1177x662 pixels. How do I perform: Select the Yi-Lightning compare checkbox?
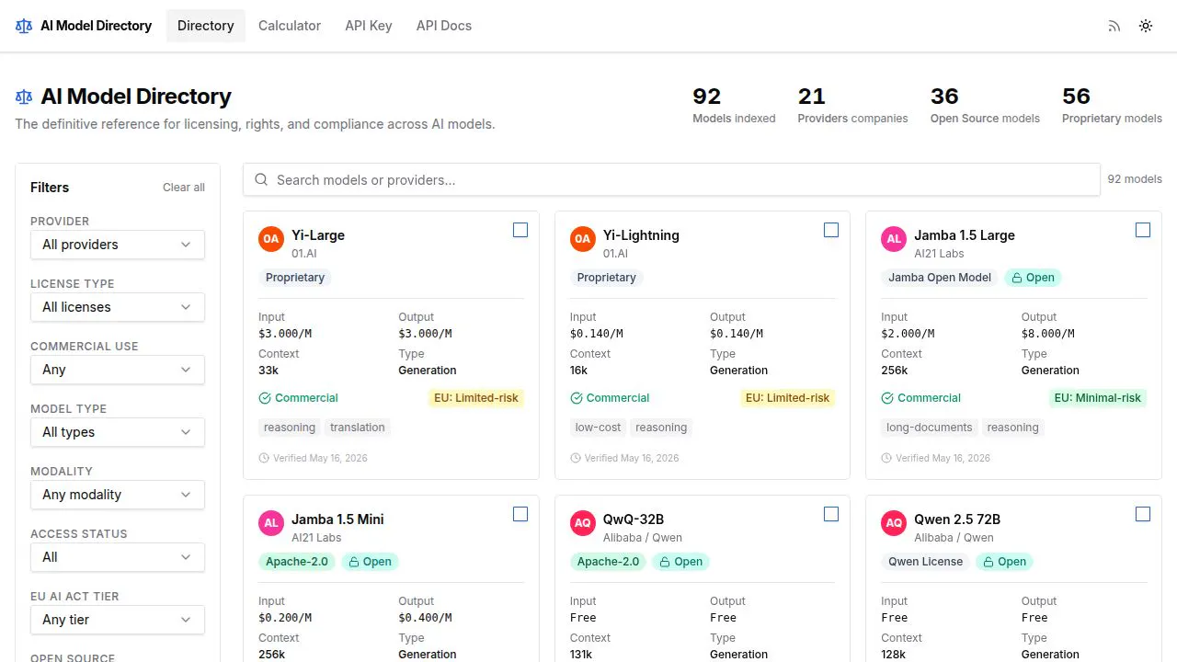point(831,230)
